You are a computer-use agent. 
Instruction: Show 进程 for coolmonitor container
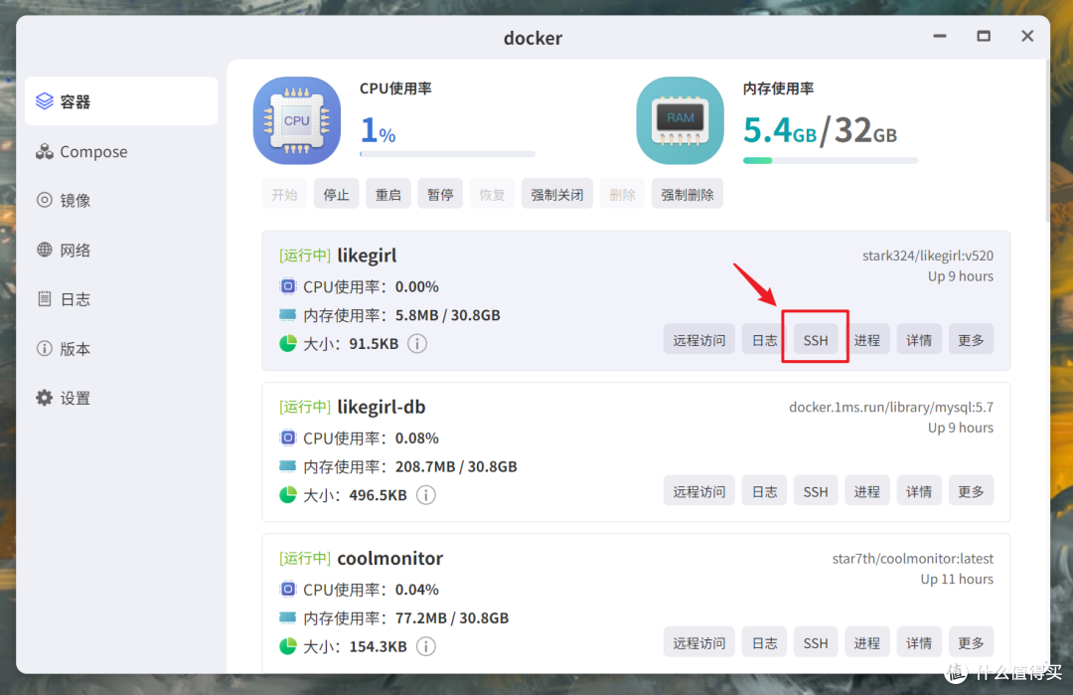pos(867,642)
